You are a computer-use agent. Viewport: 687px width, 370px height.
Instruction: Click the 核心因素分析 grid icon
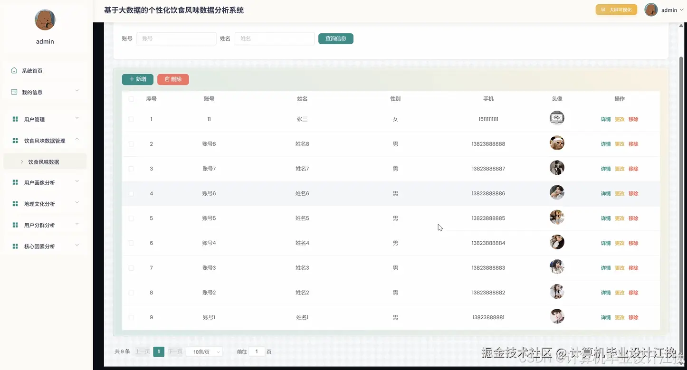[15, 247]
